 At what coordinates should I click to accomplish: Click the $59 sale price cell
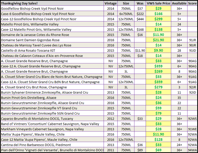pyautogui.click(x=158, y=108)
